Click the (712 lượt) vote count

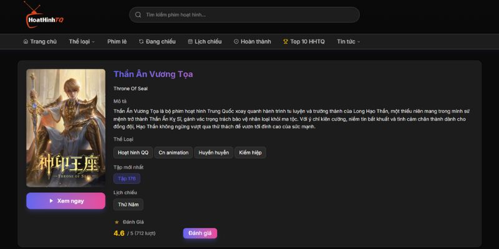coord(145,233)
